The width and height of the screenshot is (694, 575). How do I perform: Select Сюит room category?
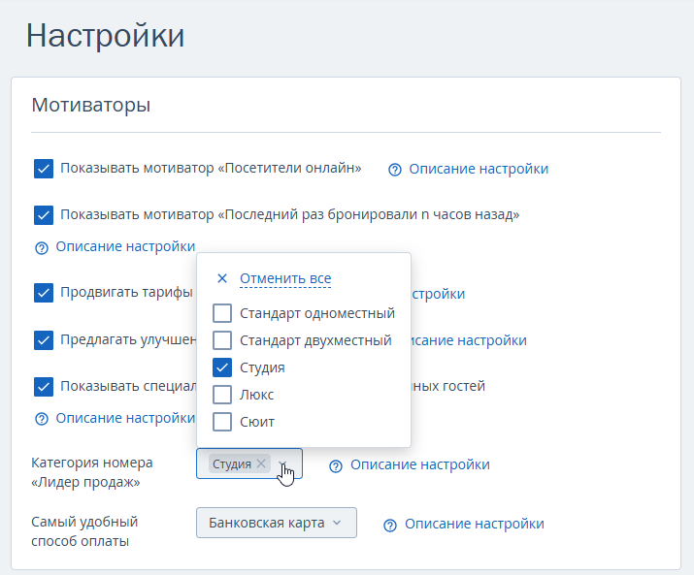(222, 422)
